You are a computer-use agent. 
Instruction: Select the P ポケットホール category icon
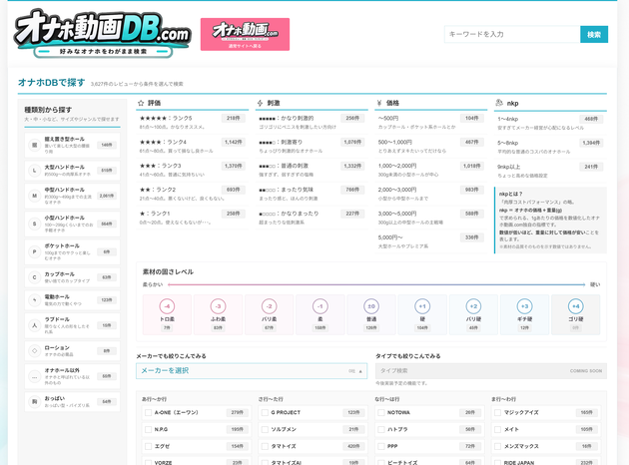(35, 251)
